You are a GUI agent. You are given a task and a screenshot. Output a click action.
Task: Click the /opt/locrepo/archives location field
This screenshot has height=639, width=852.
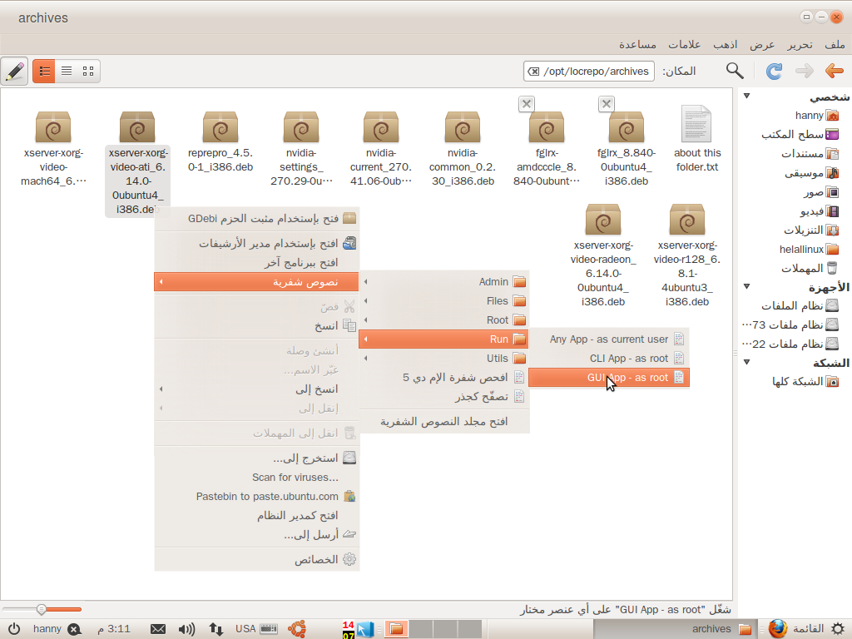tap(595, 72)
